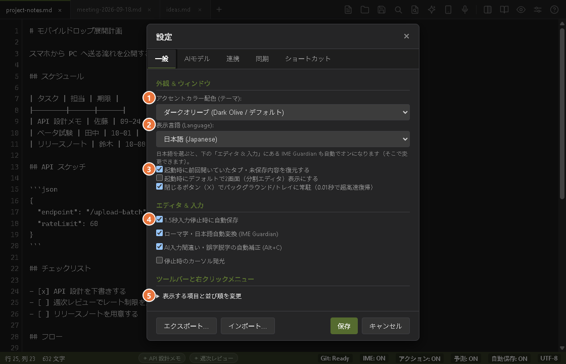Click the 週次レビュー chip in status bar

point(214,358)
